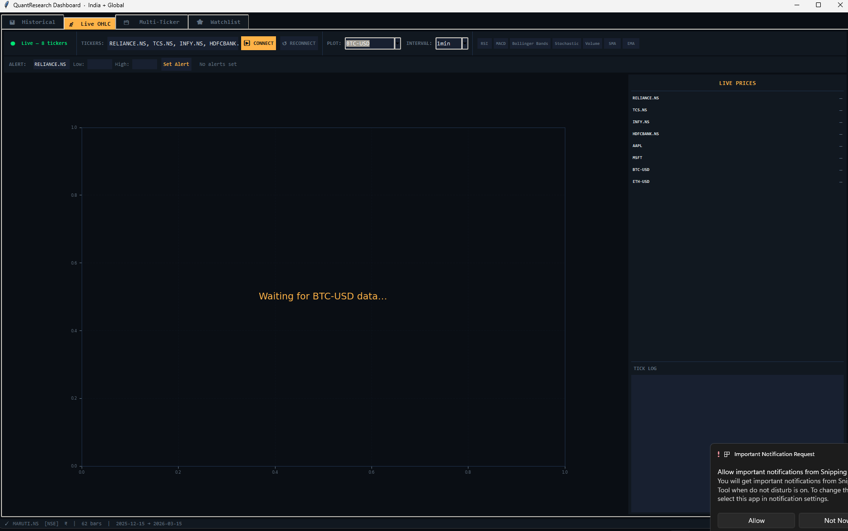The height and width of the screenshot is (531, 848).
Task: Expand the INTERVAL dropdown arrow
Action: [x=465, y=43]
